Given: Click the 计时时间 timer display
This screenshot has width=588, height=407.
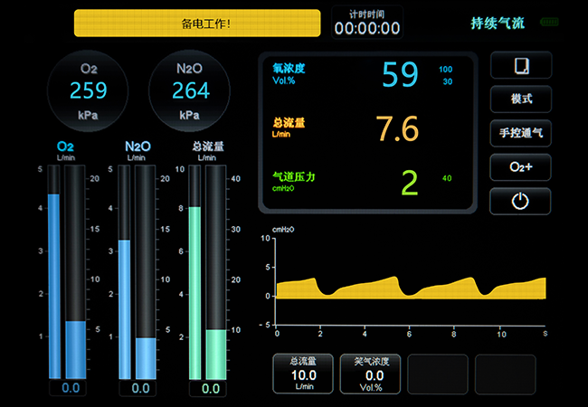Looking at the screenshot, I should [366, 23].
